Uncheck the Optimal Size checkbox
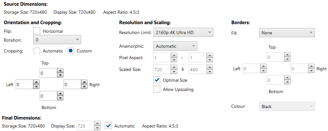This screenshot has width=328, height=131. [157, 80]
